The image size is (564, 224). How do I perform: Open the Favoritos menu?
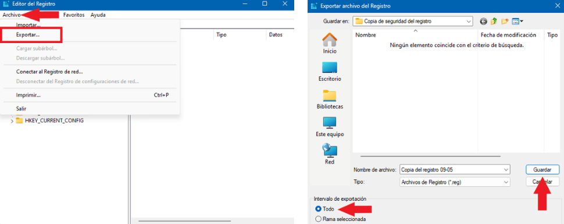click(74, 15)
